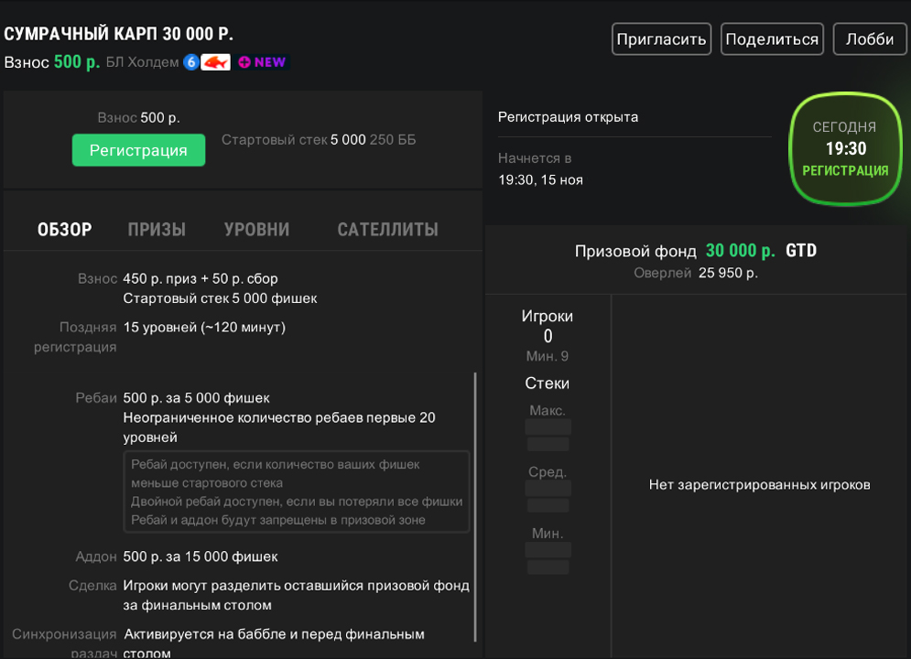The height and width of the screenshot is (659, 911).
Task: Open the Сателлиты tab
Action: coord(387,230)
